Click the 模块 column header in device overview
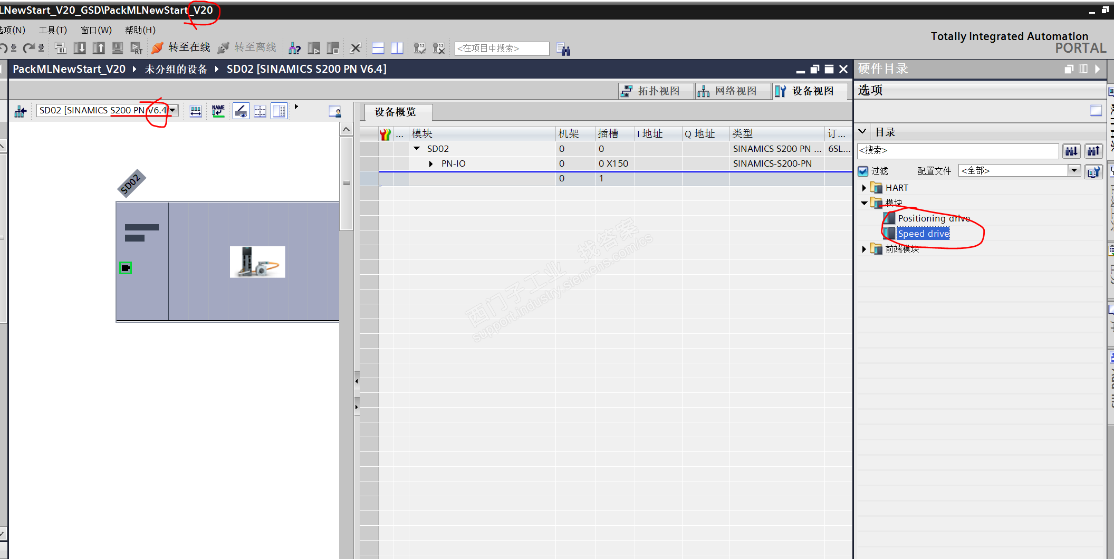The image size is (1114, 559). click(482, 134)
